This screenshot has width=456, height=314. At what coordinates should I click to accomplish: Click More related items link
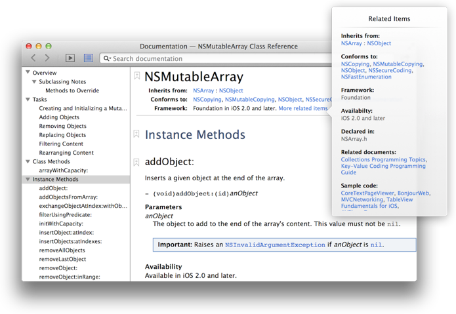coord(303,108)
